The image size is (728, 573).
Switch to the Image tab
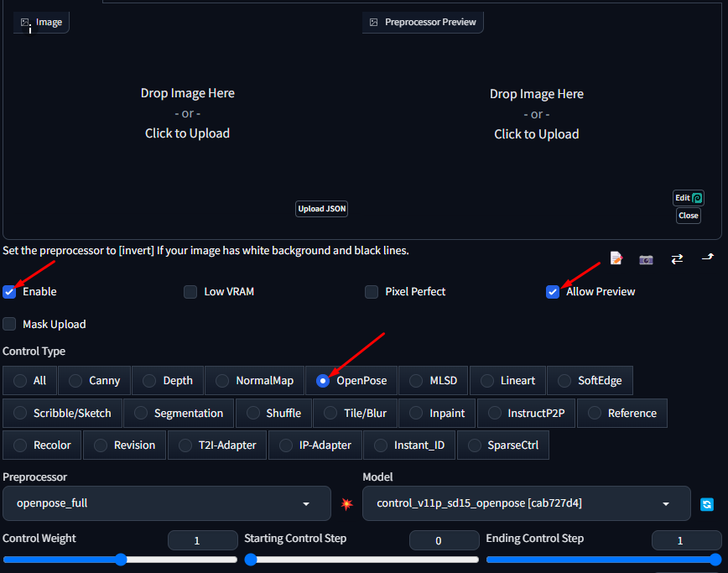coord(41,23)
